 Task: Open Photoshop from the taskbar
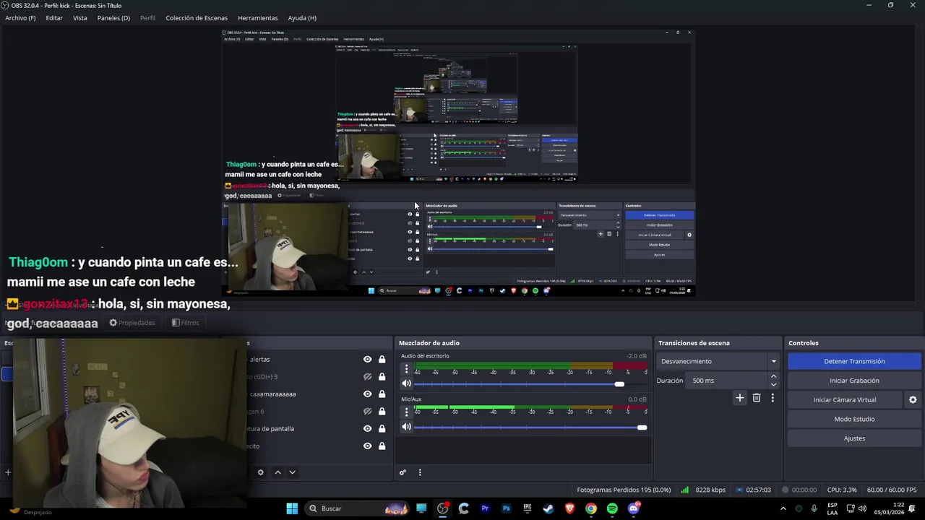[x=506, y=508]
